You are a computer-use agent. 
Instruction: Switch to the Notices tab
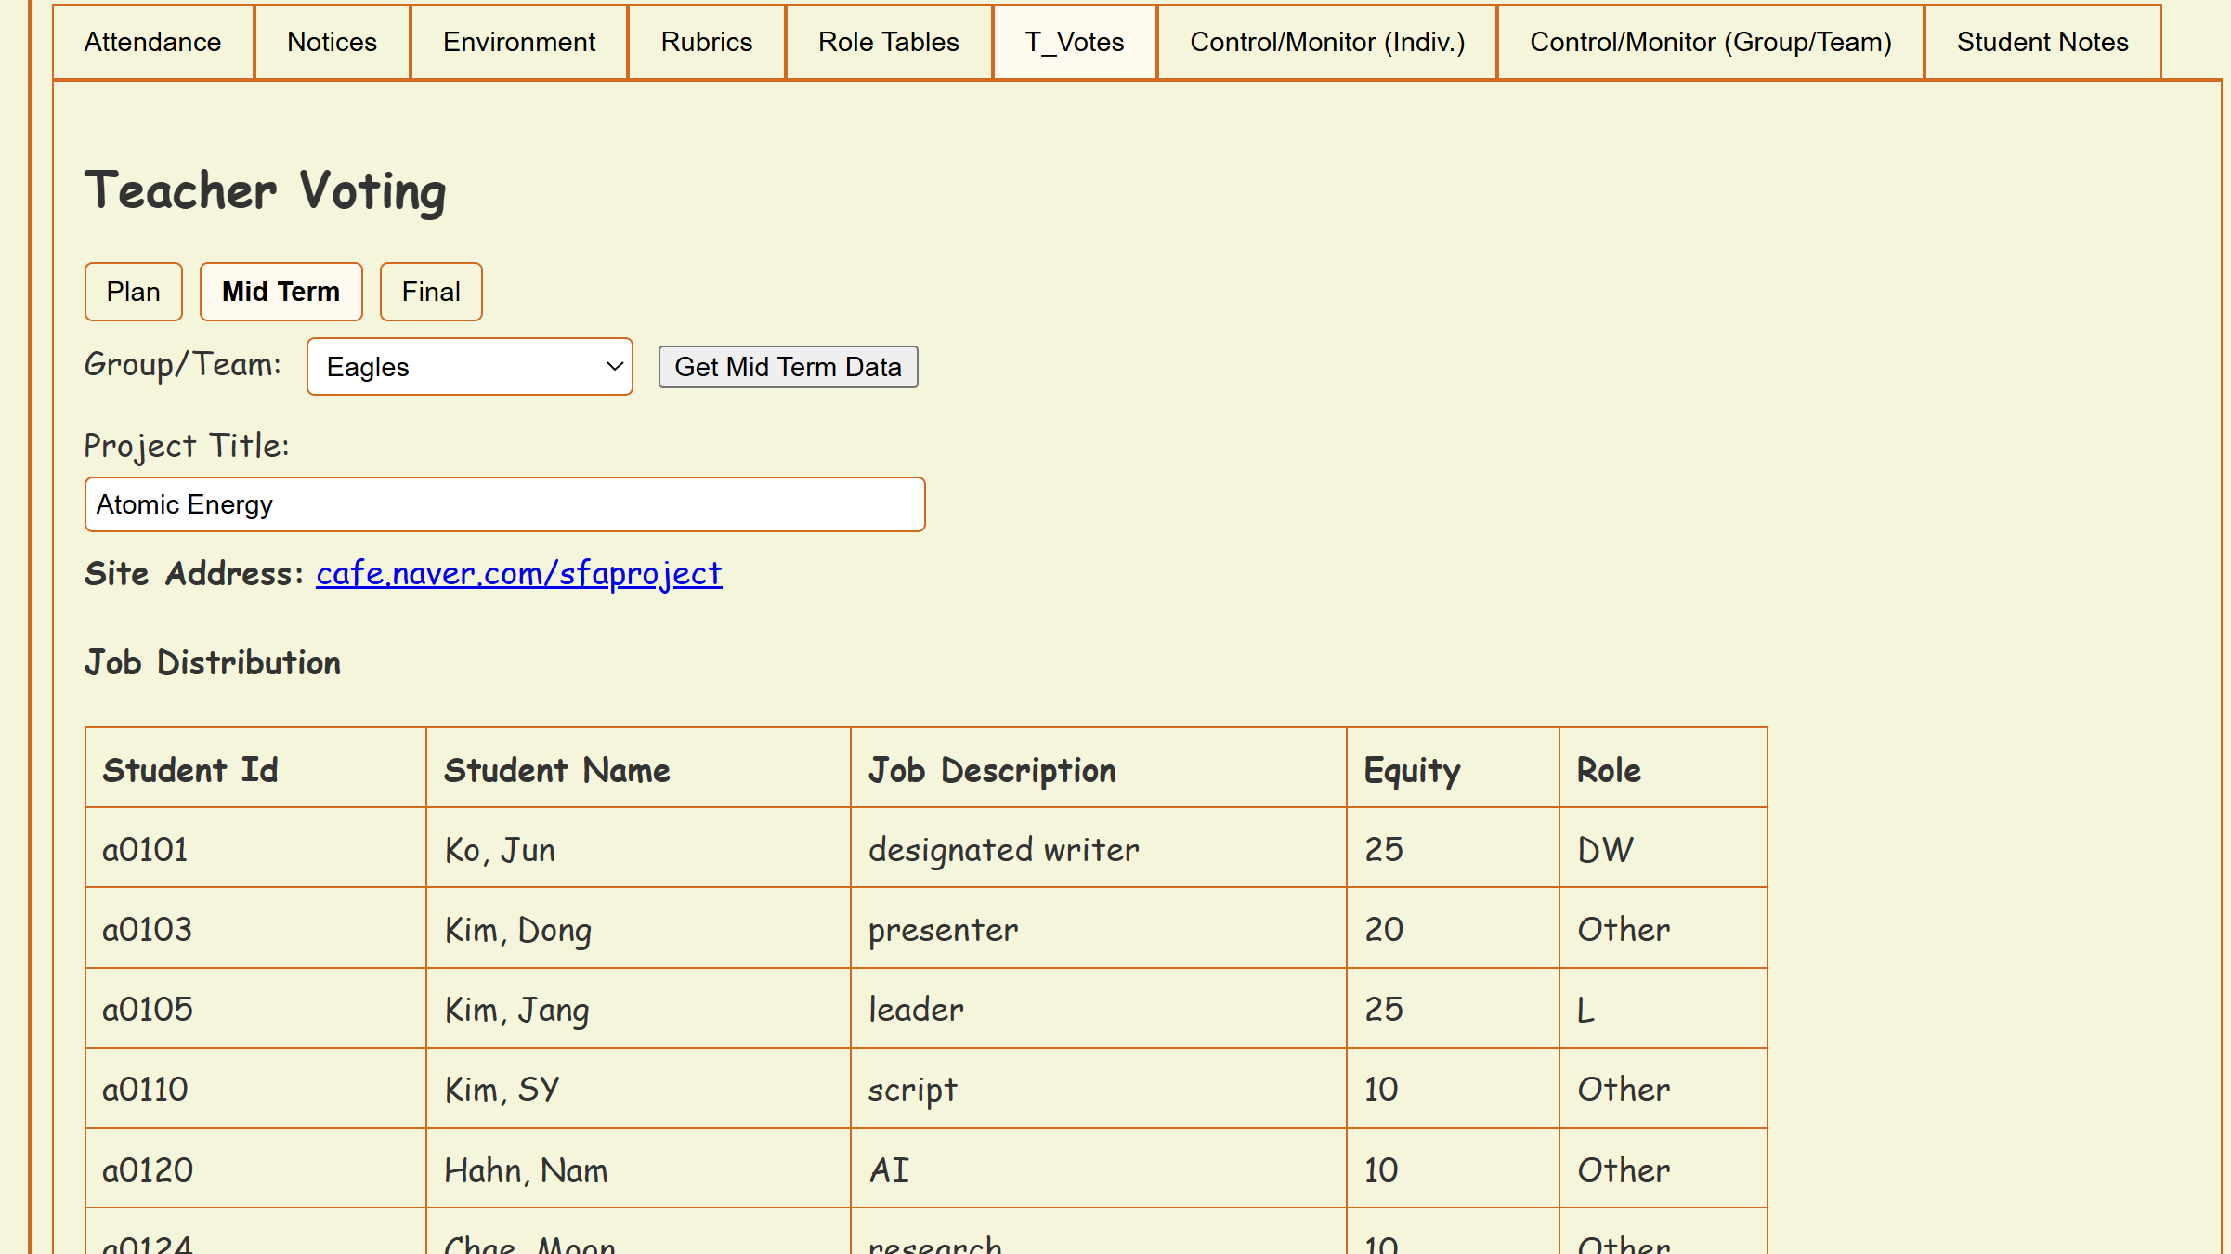[332, 43]
